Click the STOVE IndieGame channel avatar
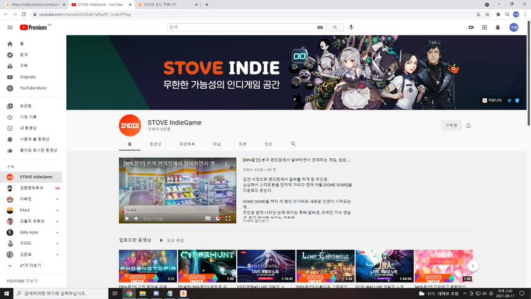This screenshot has height=299, width=531. click(130, 126)
